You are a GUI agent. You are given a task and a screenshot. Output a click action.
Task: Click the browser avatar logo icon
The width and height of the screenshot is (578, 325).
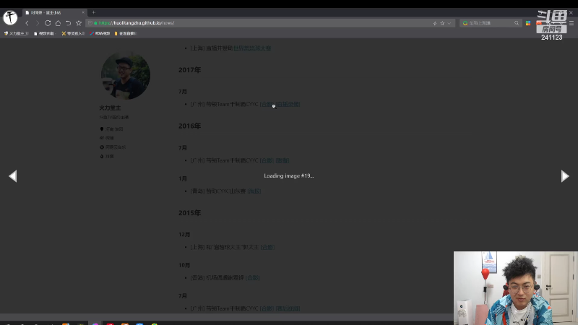tap(10, 17)
